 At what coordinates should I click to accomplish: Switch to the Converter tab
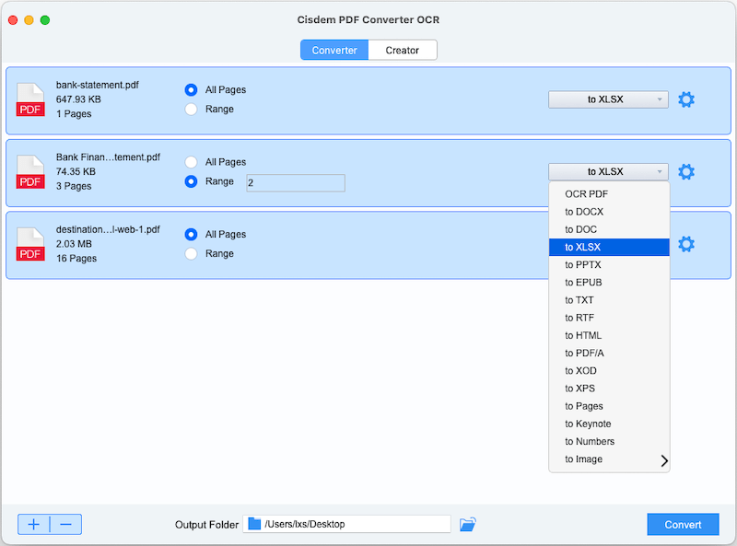click(334, 51)
